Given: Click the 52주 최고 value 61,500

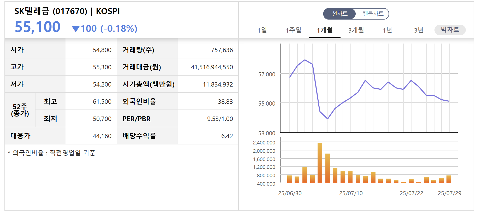Looking at the screenshot, I should click(102, 101).
